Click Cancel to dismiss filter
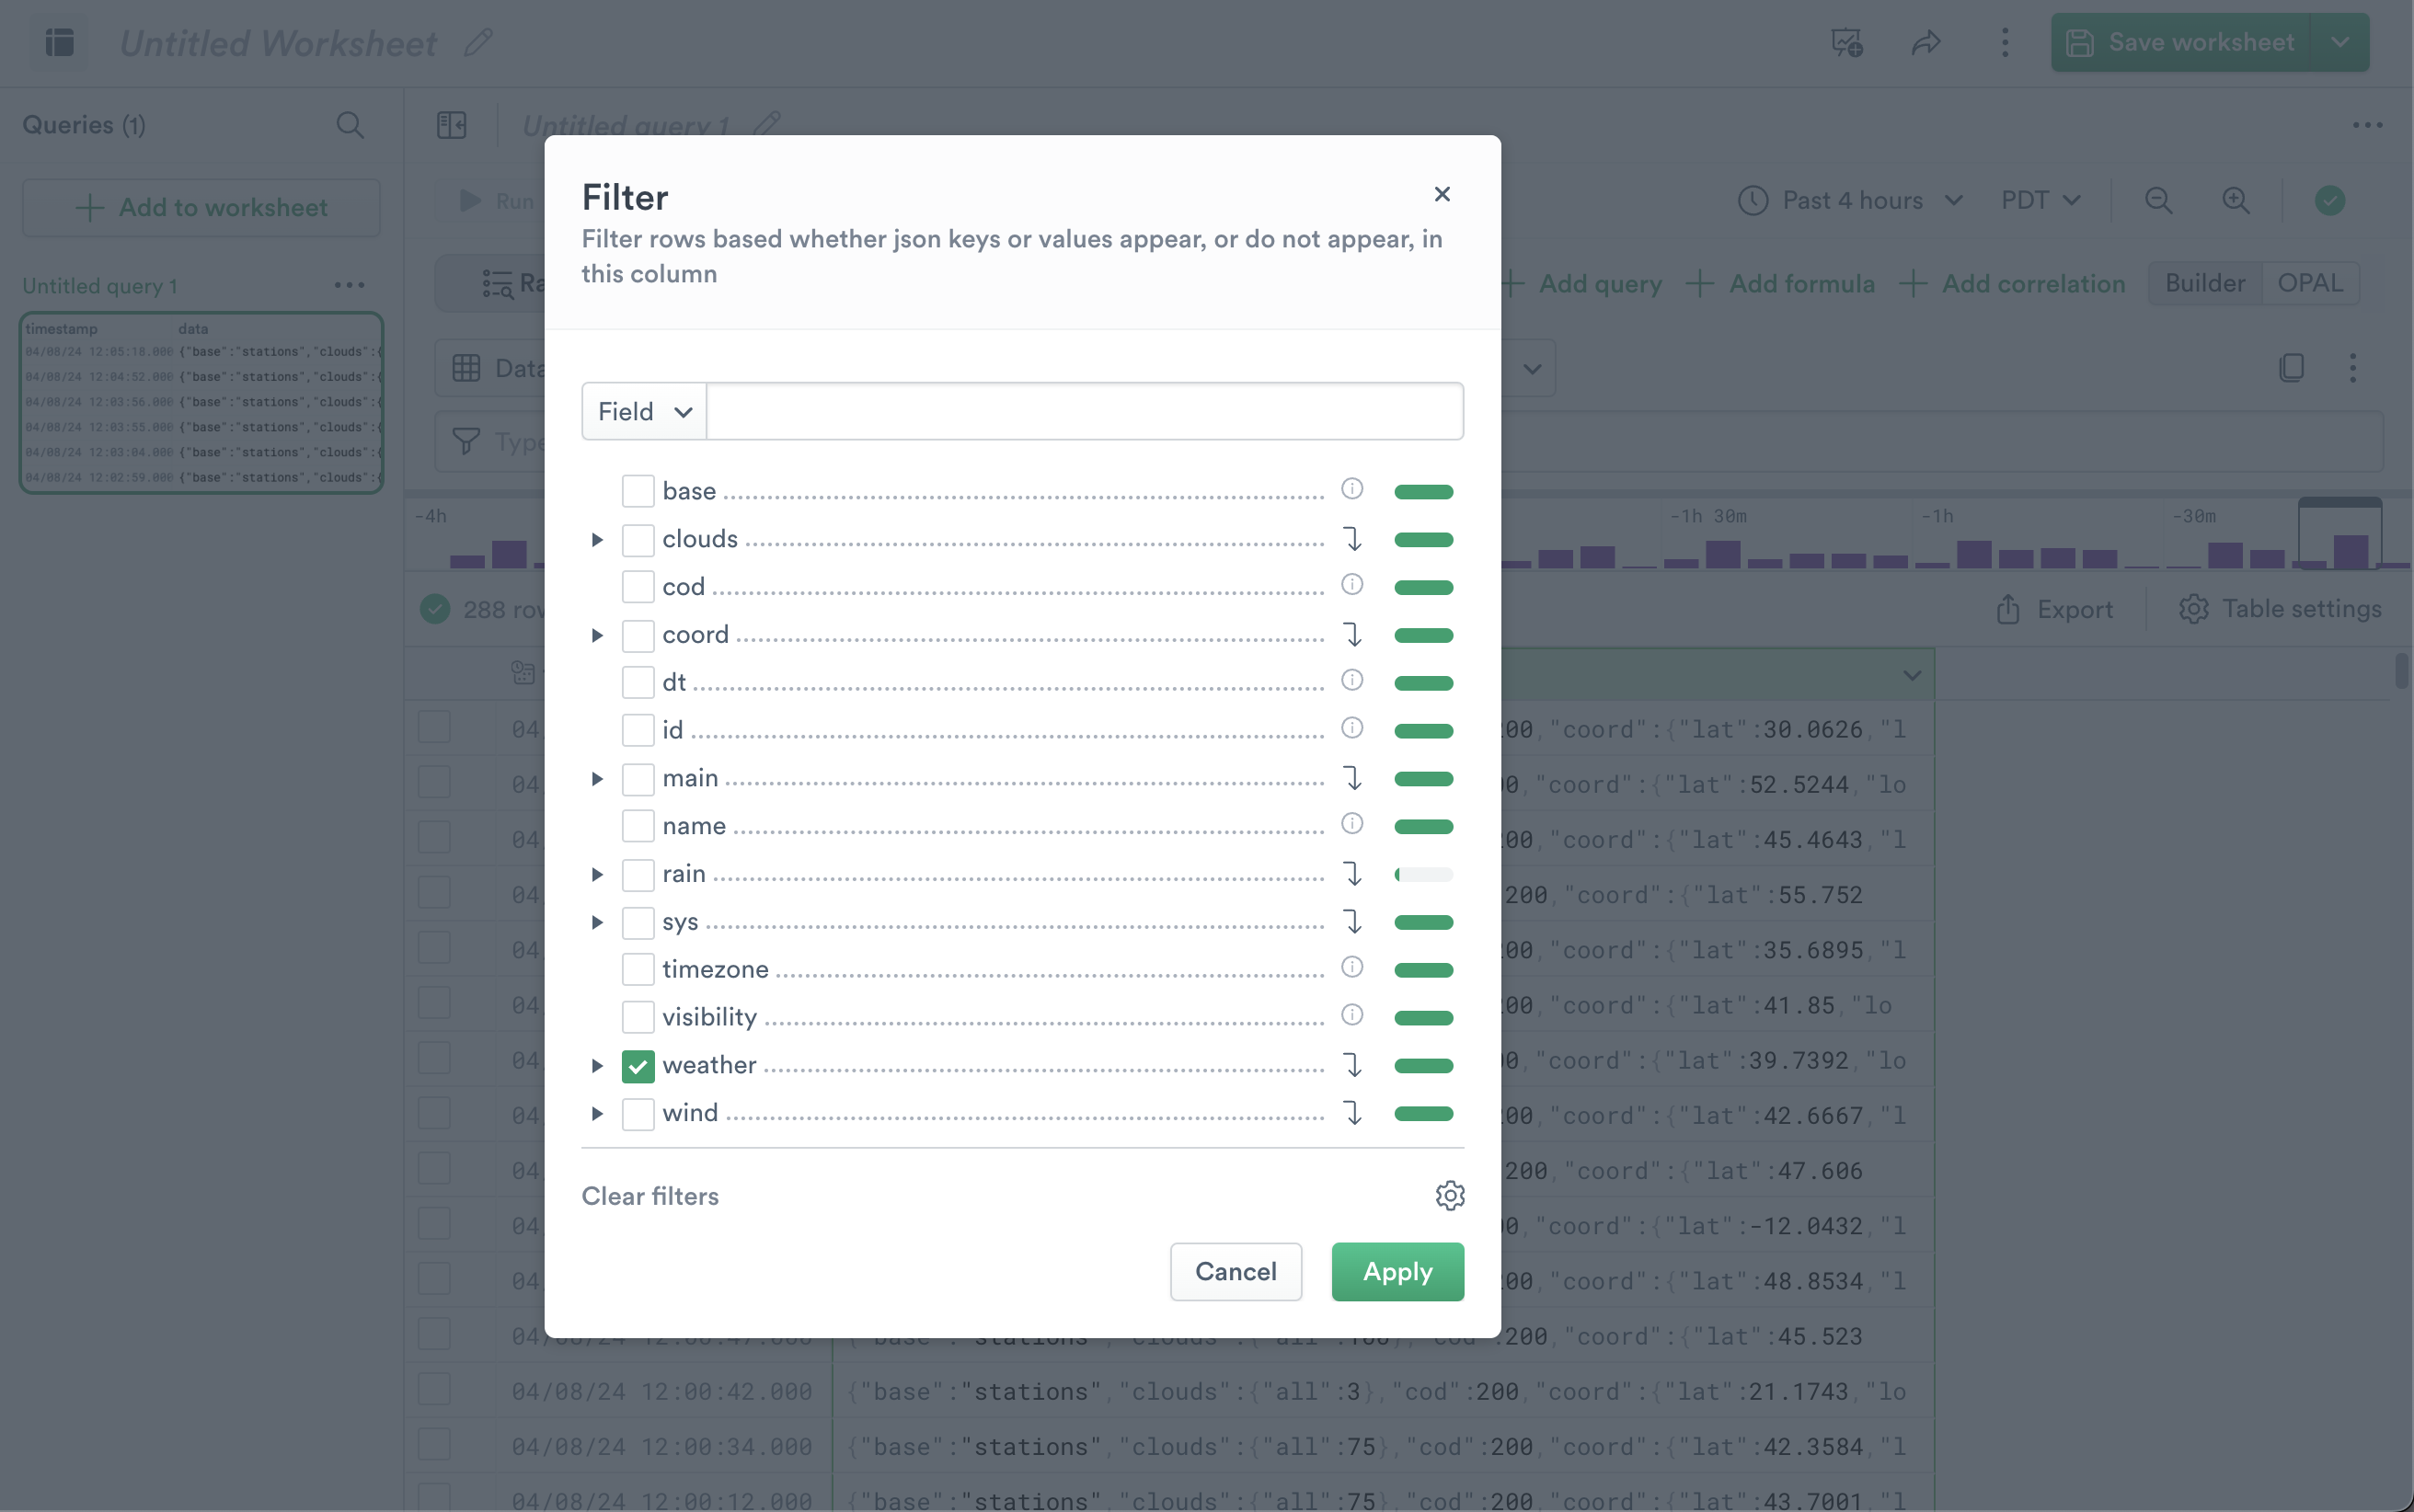Image resolution: width=2414 pixels, height=1512 pixels. [x=1235, y=1271]
